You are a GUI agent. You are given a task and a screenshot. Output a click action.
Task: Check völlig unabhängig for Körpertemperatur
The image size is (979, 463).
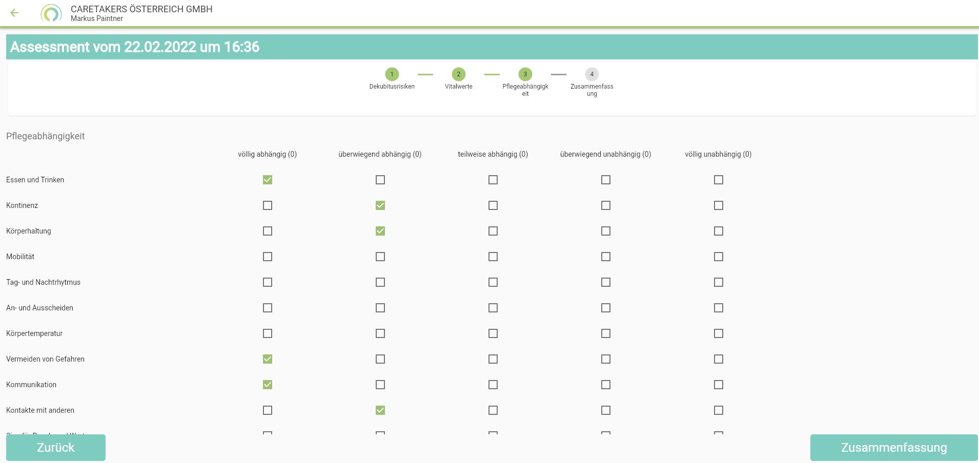(719, 333)
